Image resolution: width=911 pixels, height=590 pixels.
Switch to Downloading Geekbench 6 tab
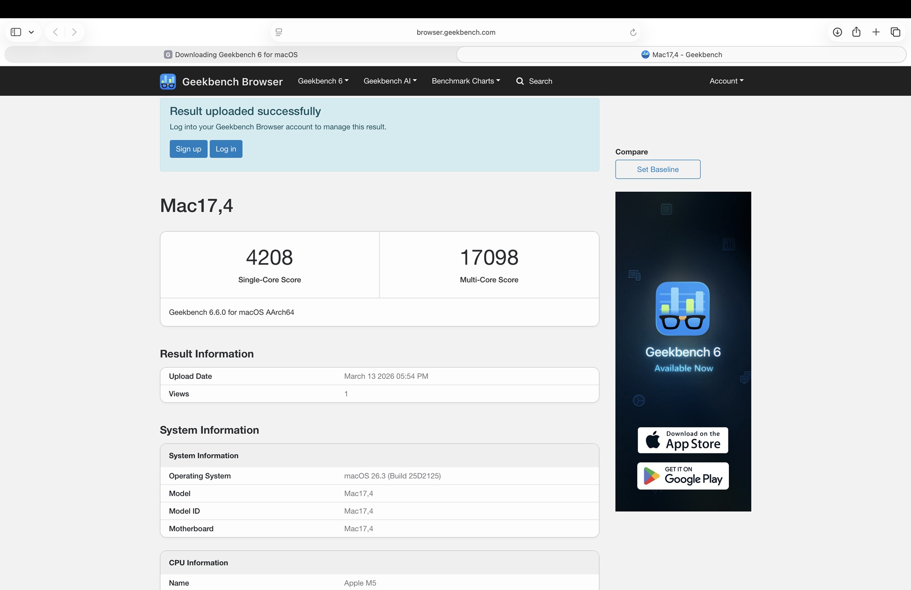coord(230,55)
